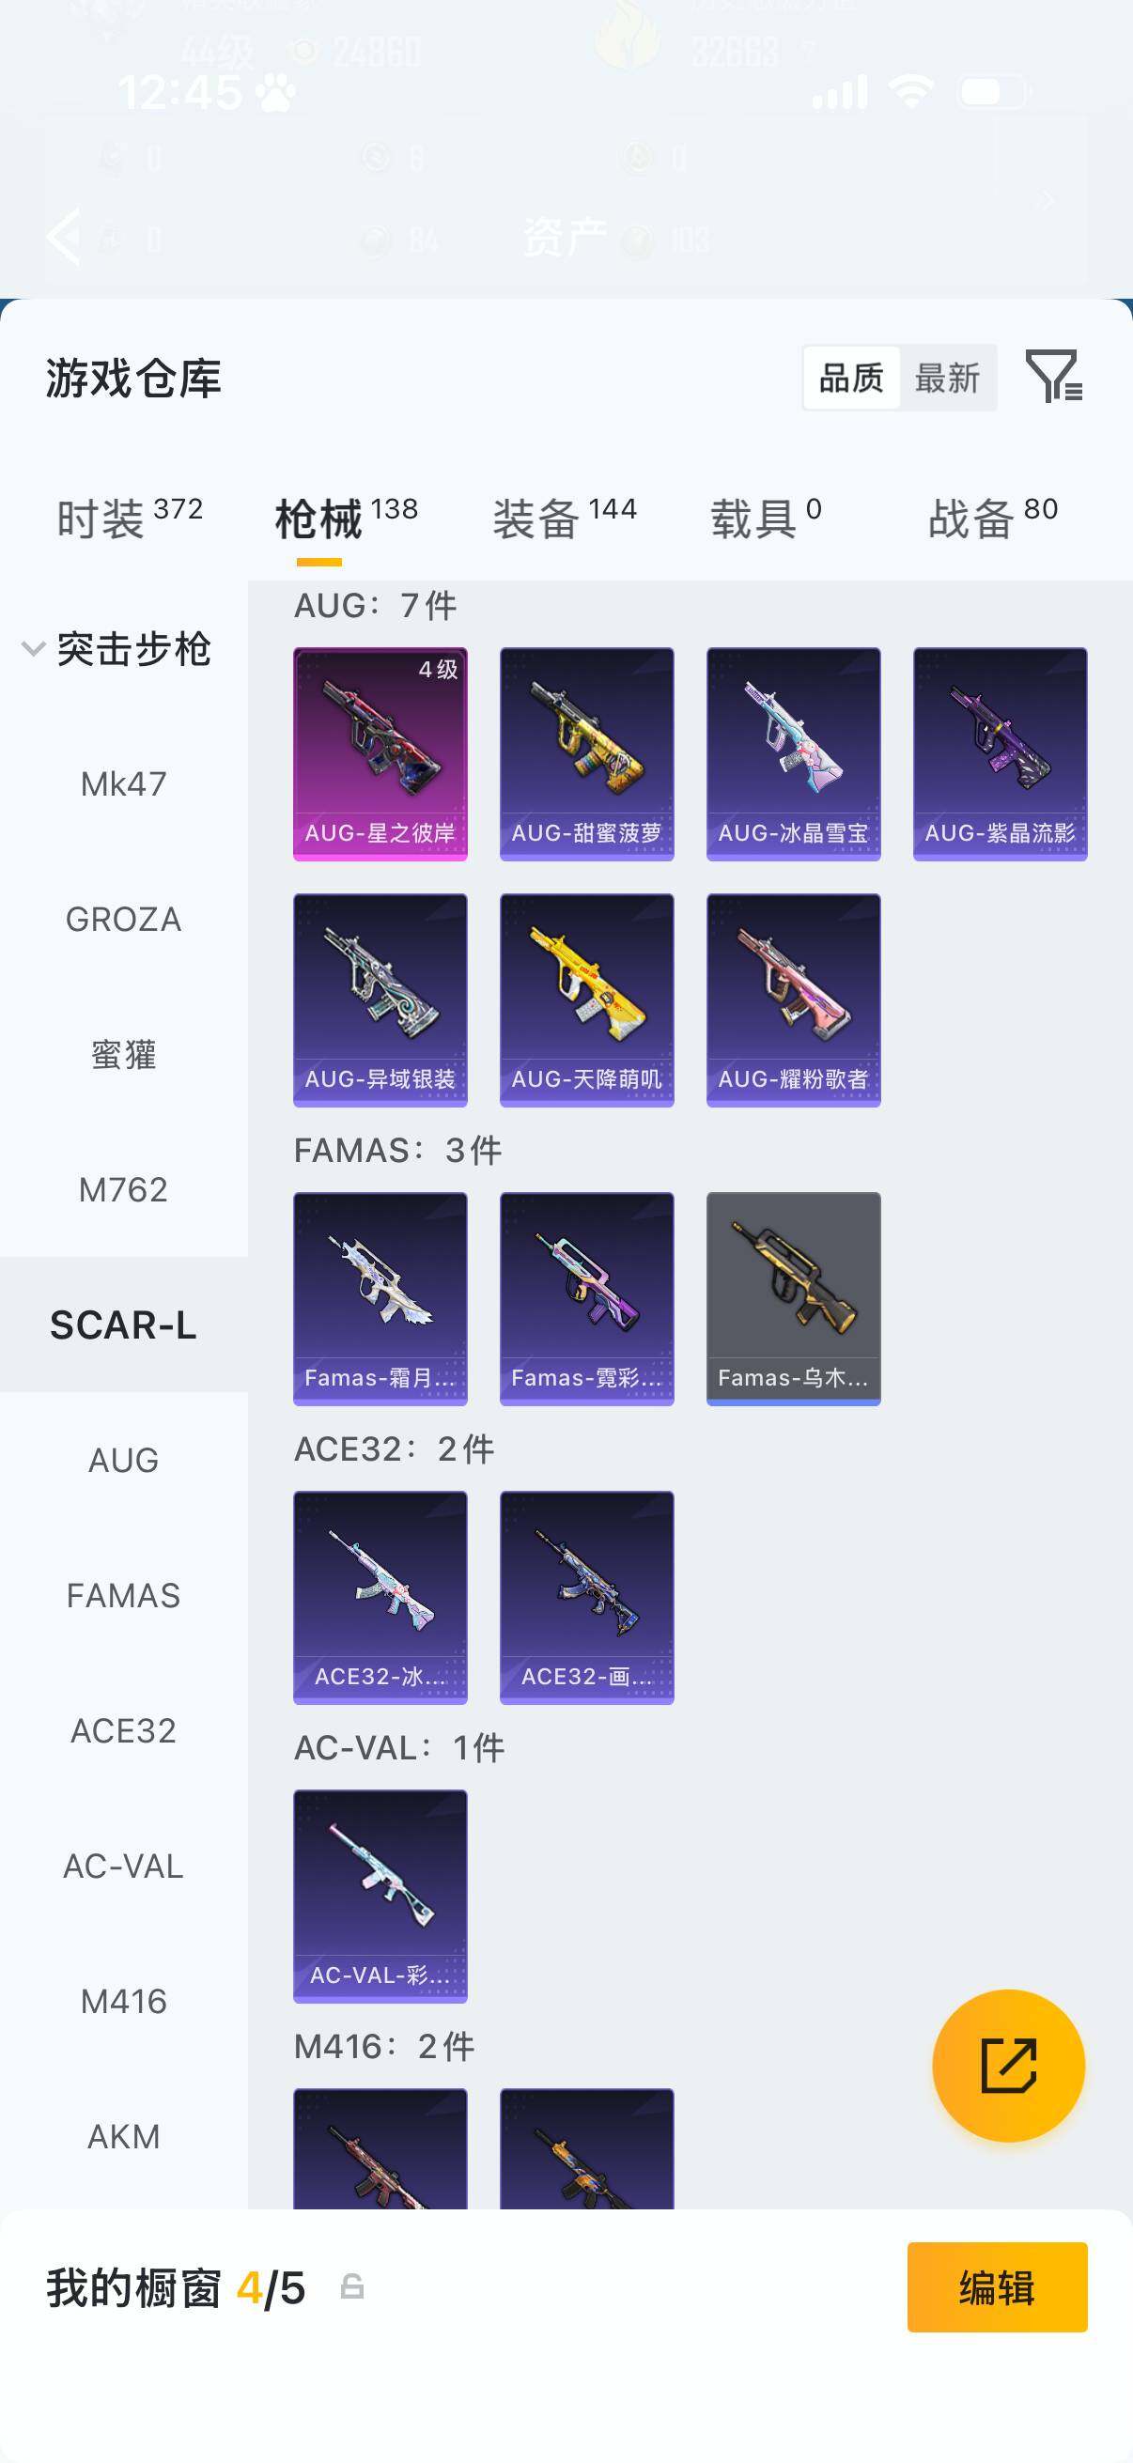The image size is (1133, 2463).
Task: Choose the Famas-乌木 grey skin
Action: (x=793, y=1298)
